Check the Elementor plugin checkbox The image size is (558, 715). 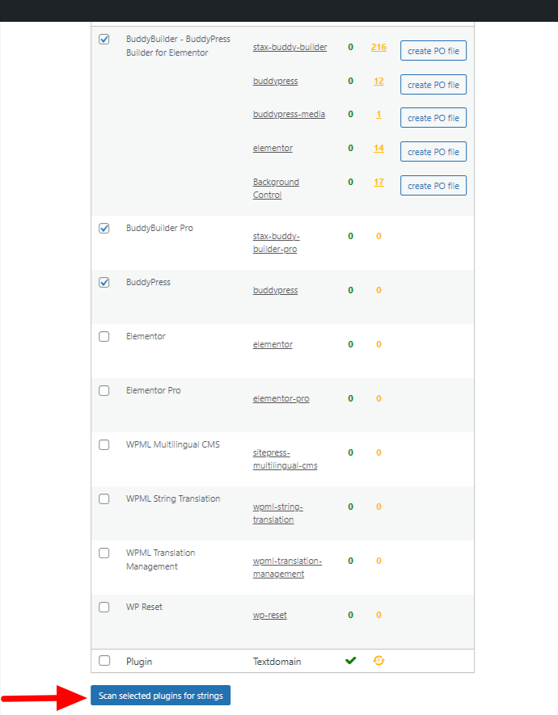click(104, 337)
